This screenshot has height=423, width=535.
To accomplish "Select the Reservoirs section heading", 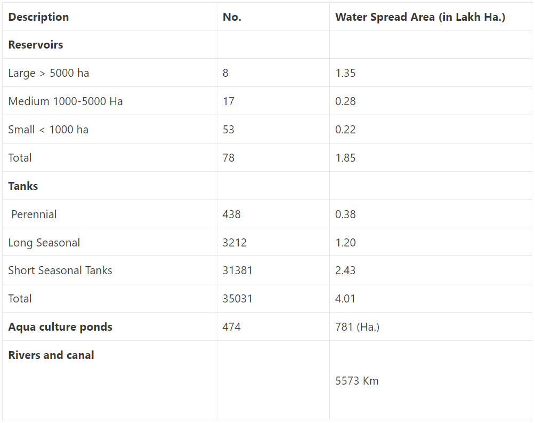I will pyautogui.click(x=36, y=45).
